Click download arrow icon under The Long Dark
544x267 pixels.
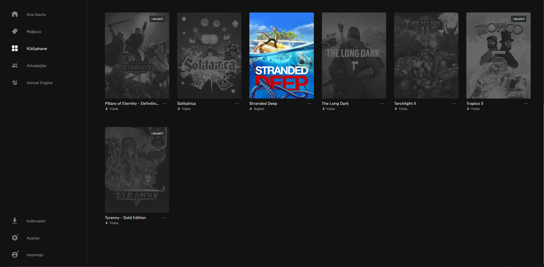click(323, 109)
